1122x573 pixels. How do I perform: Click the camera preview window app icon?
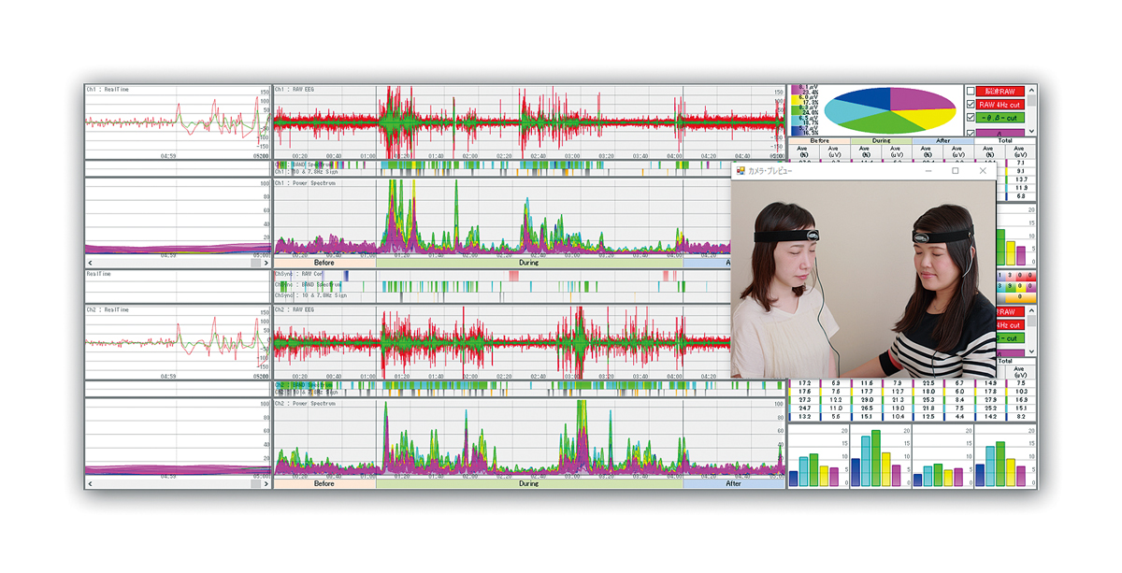tap(741, 171)
